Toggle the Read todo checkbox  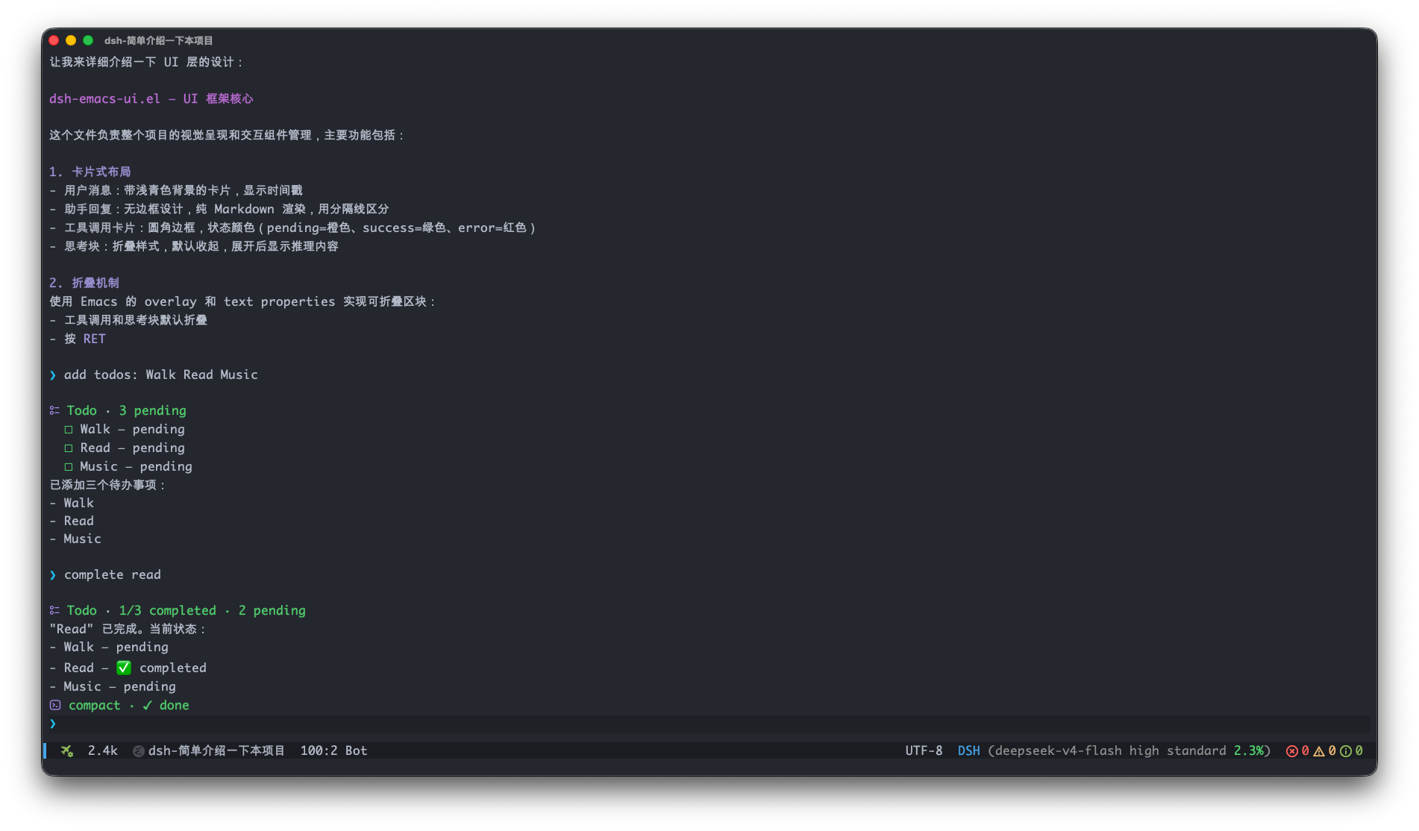pos(69,448)
